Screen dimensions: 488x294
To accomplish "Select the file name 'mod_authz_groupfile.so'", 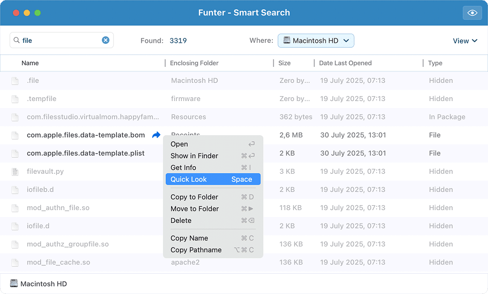I will click(68, 244).
